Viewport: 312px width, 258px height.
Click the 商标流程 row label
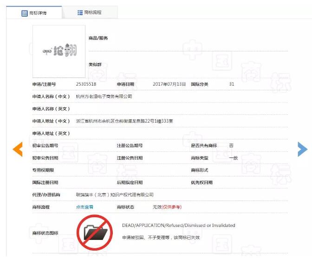(41, 207)
